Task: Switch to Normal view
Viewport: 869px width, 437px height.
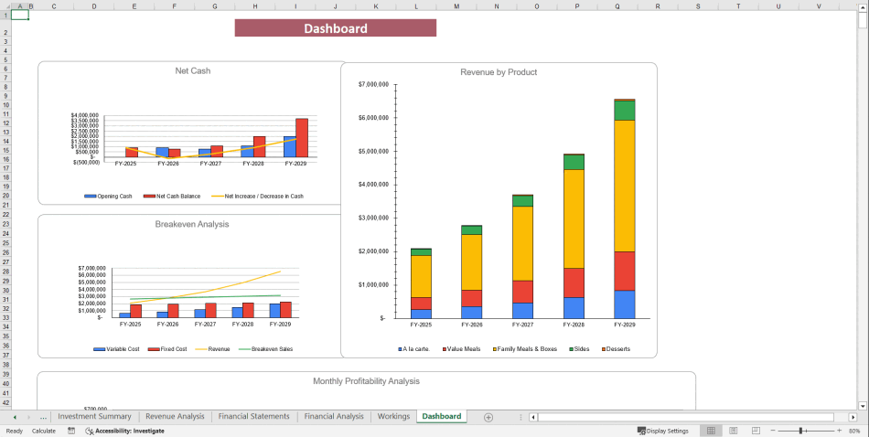Action: [x=710, y=431]
